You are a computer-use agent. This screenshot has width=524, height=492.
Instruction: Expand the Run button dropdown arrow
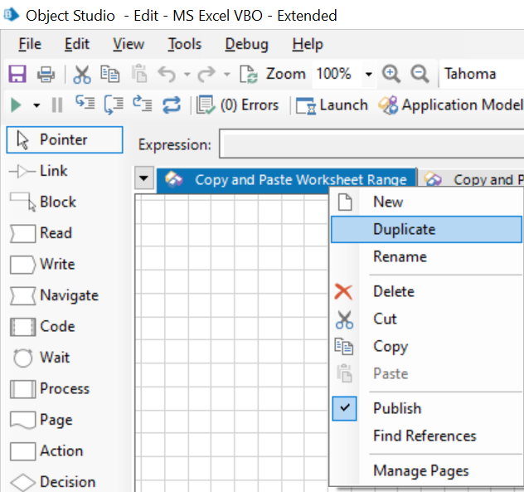coord(36,105)
